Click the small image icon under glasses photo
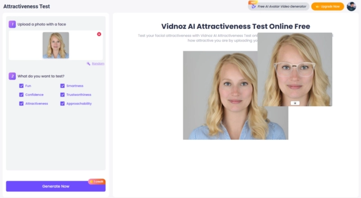The image size is (361, 198). (295, 103)
